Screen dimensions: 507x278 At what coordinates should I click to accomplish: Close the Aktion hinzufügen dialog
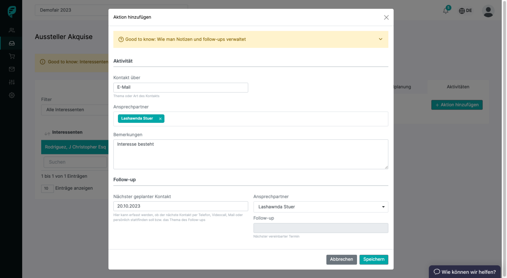pos(386,17)
